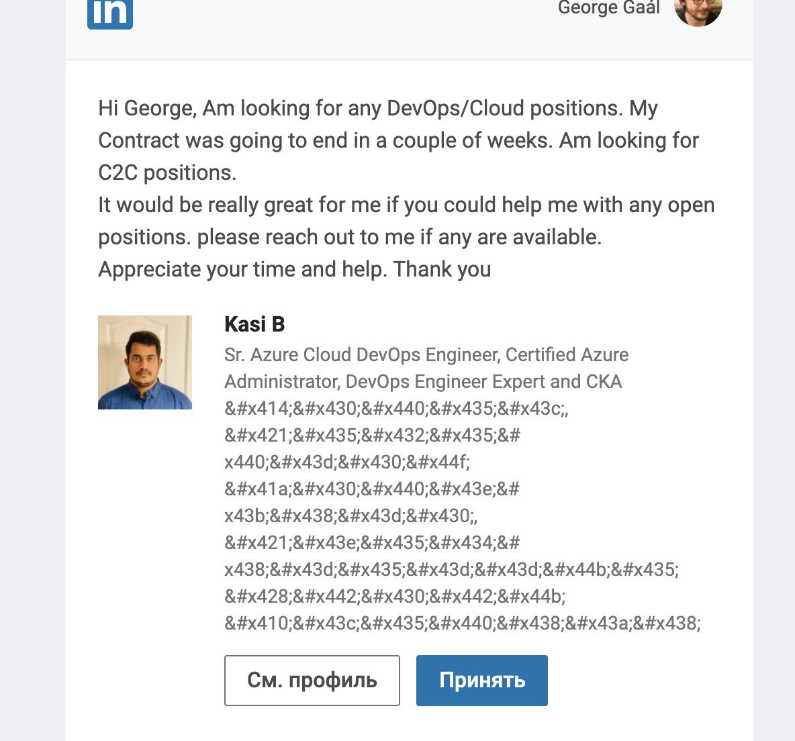Open the Kasi B name link
Viewport: 795px width, 741px height.
click(254, 324)
